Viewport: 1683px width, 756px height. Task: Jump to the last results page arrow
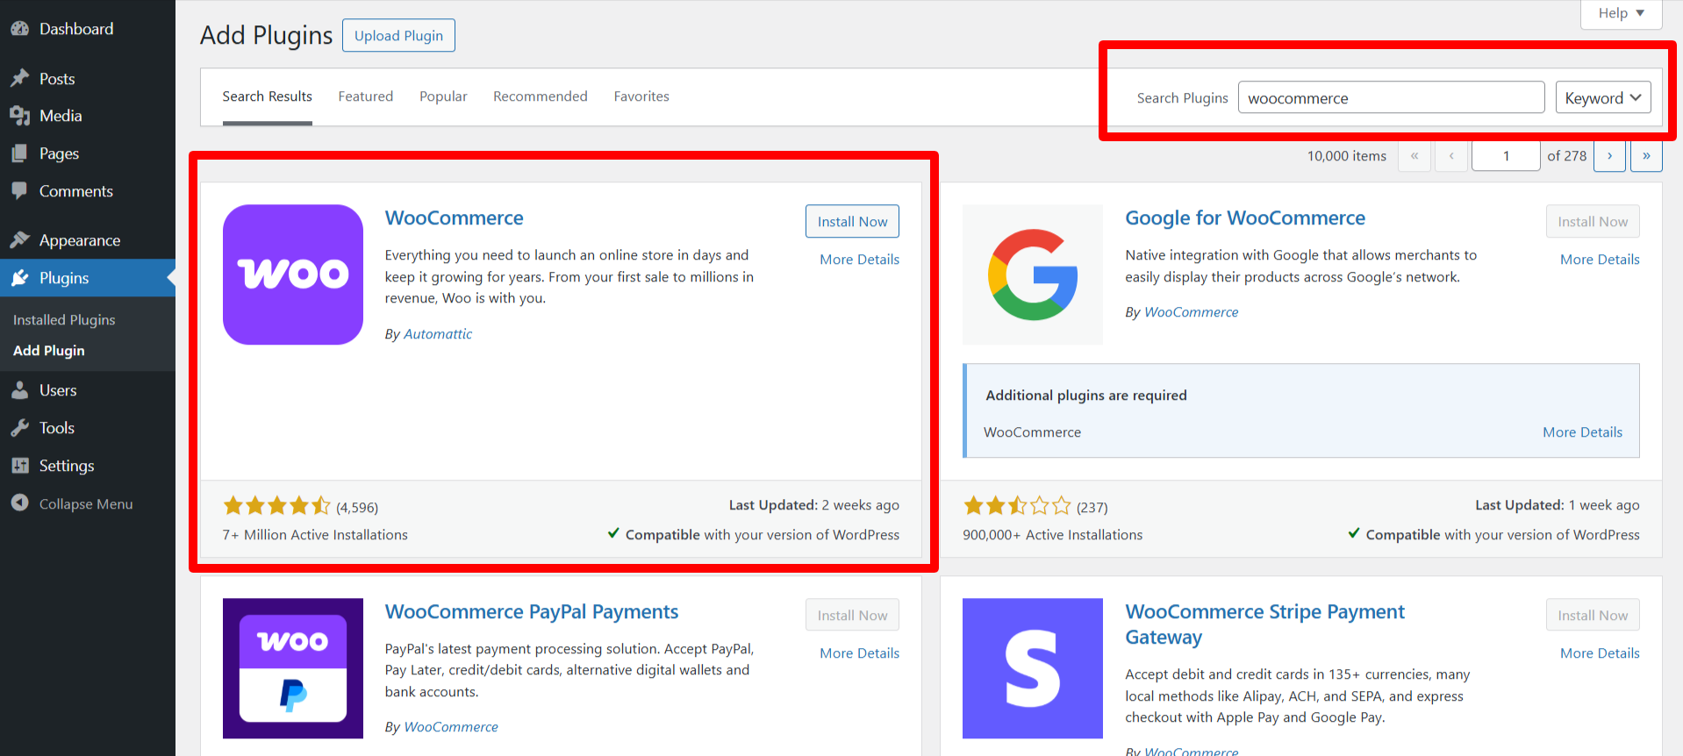click(x=1646, y=156)
